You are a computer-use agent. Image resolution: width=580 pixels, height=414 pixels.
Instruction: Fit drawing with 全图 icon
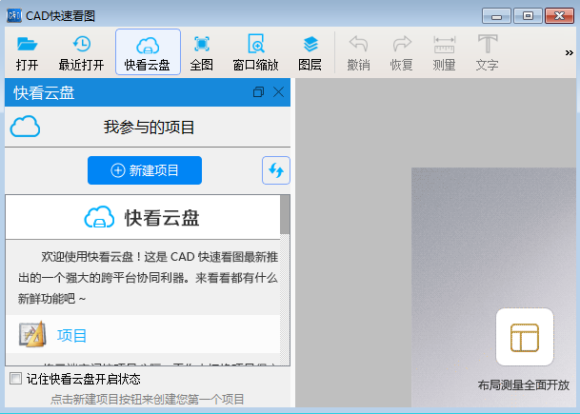pos(202,53)
